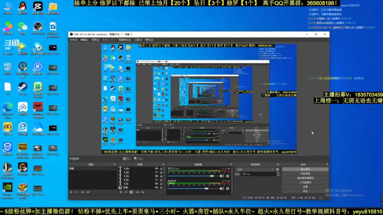Toggle visibility eye of third text source

[157, 176]
